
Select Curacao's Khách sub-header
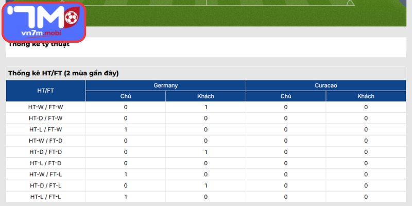(x=366, y=96)
